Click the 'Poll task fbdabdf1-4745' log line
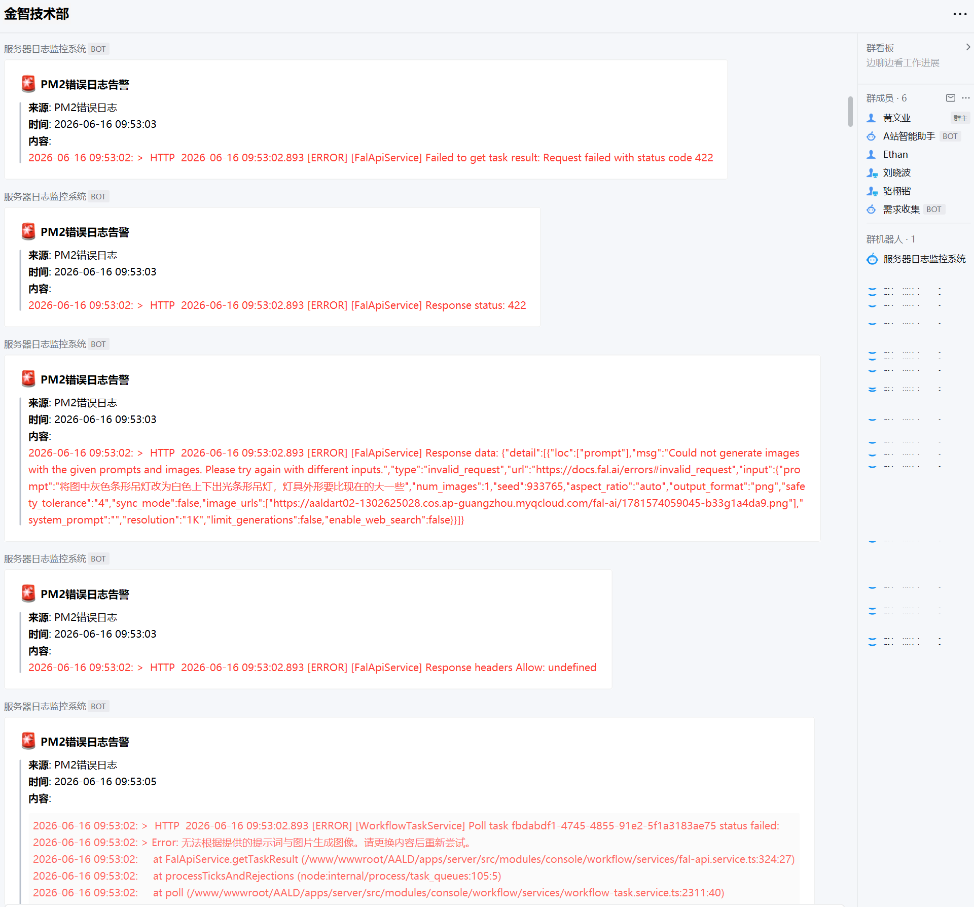974x907 pixels. coord(406,826)
